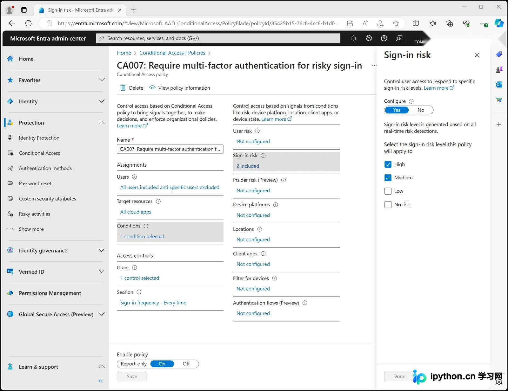Close the Sign-in risk panel

click(x=477, y=55)
